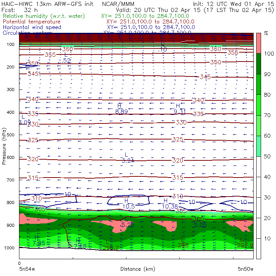Select the red XY coordinates line
The height and width of the screenshot is (276, 276).
[150, 22]
